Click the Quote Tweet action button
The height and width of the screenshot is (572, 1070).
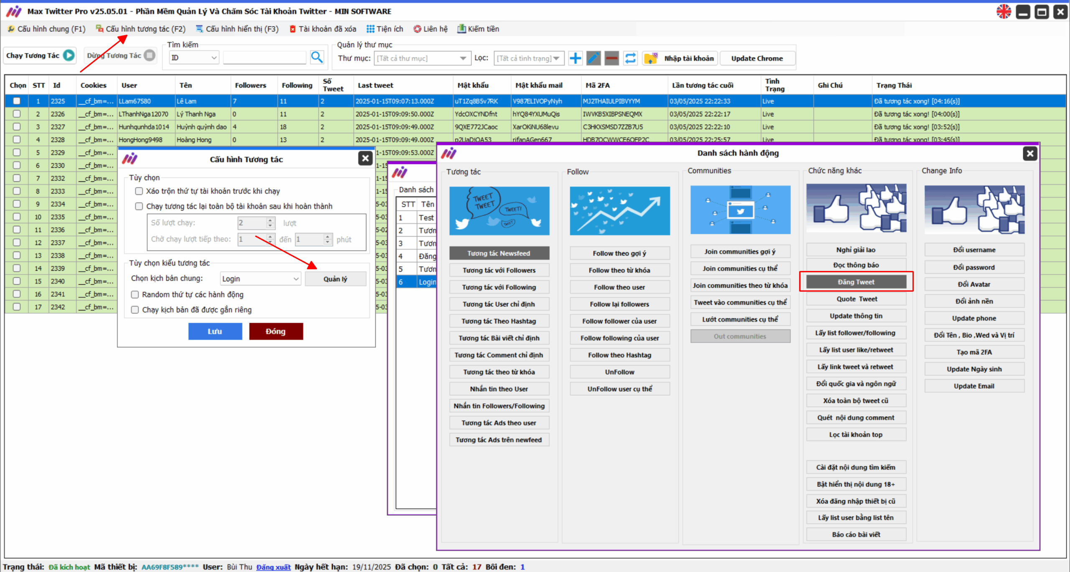(856, 299)
